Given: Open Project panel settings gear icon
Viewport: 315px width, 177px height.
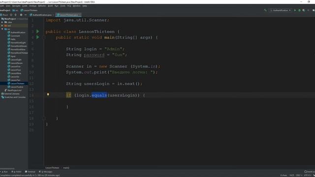Looking at the screenshot, I should point(21,15).
